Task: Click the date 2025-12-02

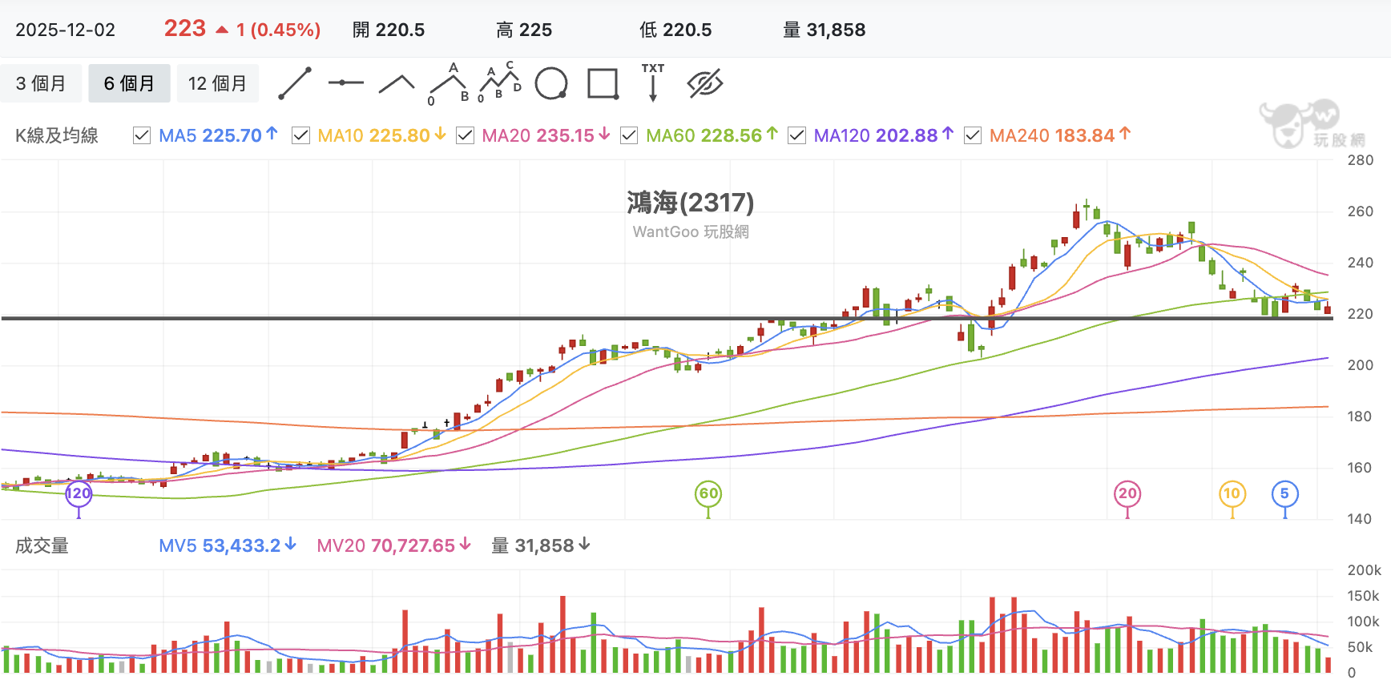Action: pyautogui.click(x=66, y=30)
